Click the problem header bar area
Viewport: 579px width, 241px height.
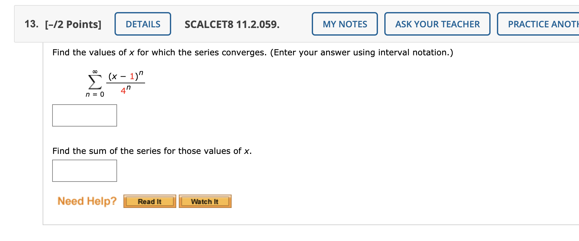286,24
